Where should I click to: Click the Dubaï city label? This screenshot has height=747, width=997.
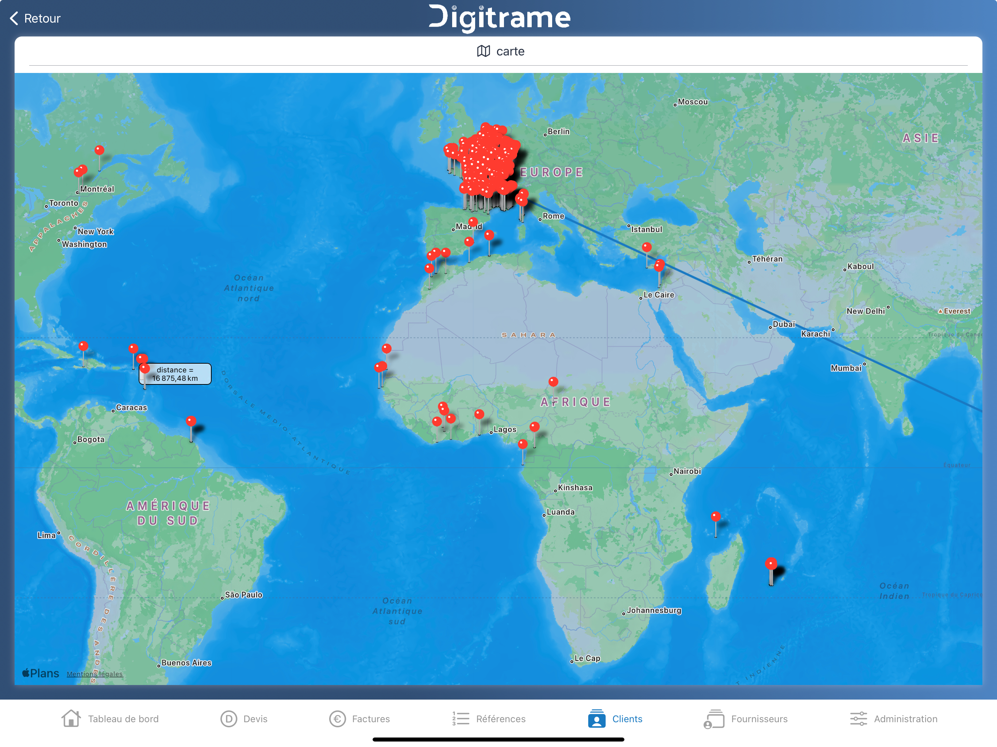pyautogui.click(x=784, y=324)
